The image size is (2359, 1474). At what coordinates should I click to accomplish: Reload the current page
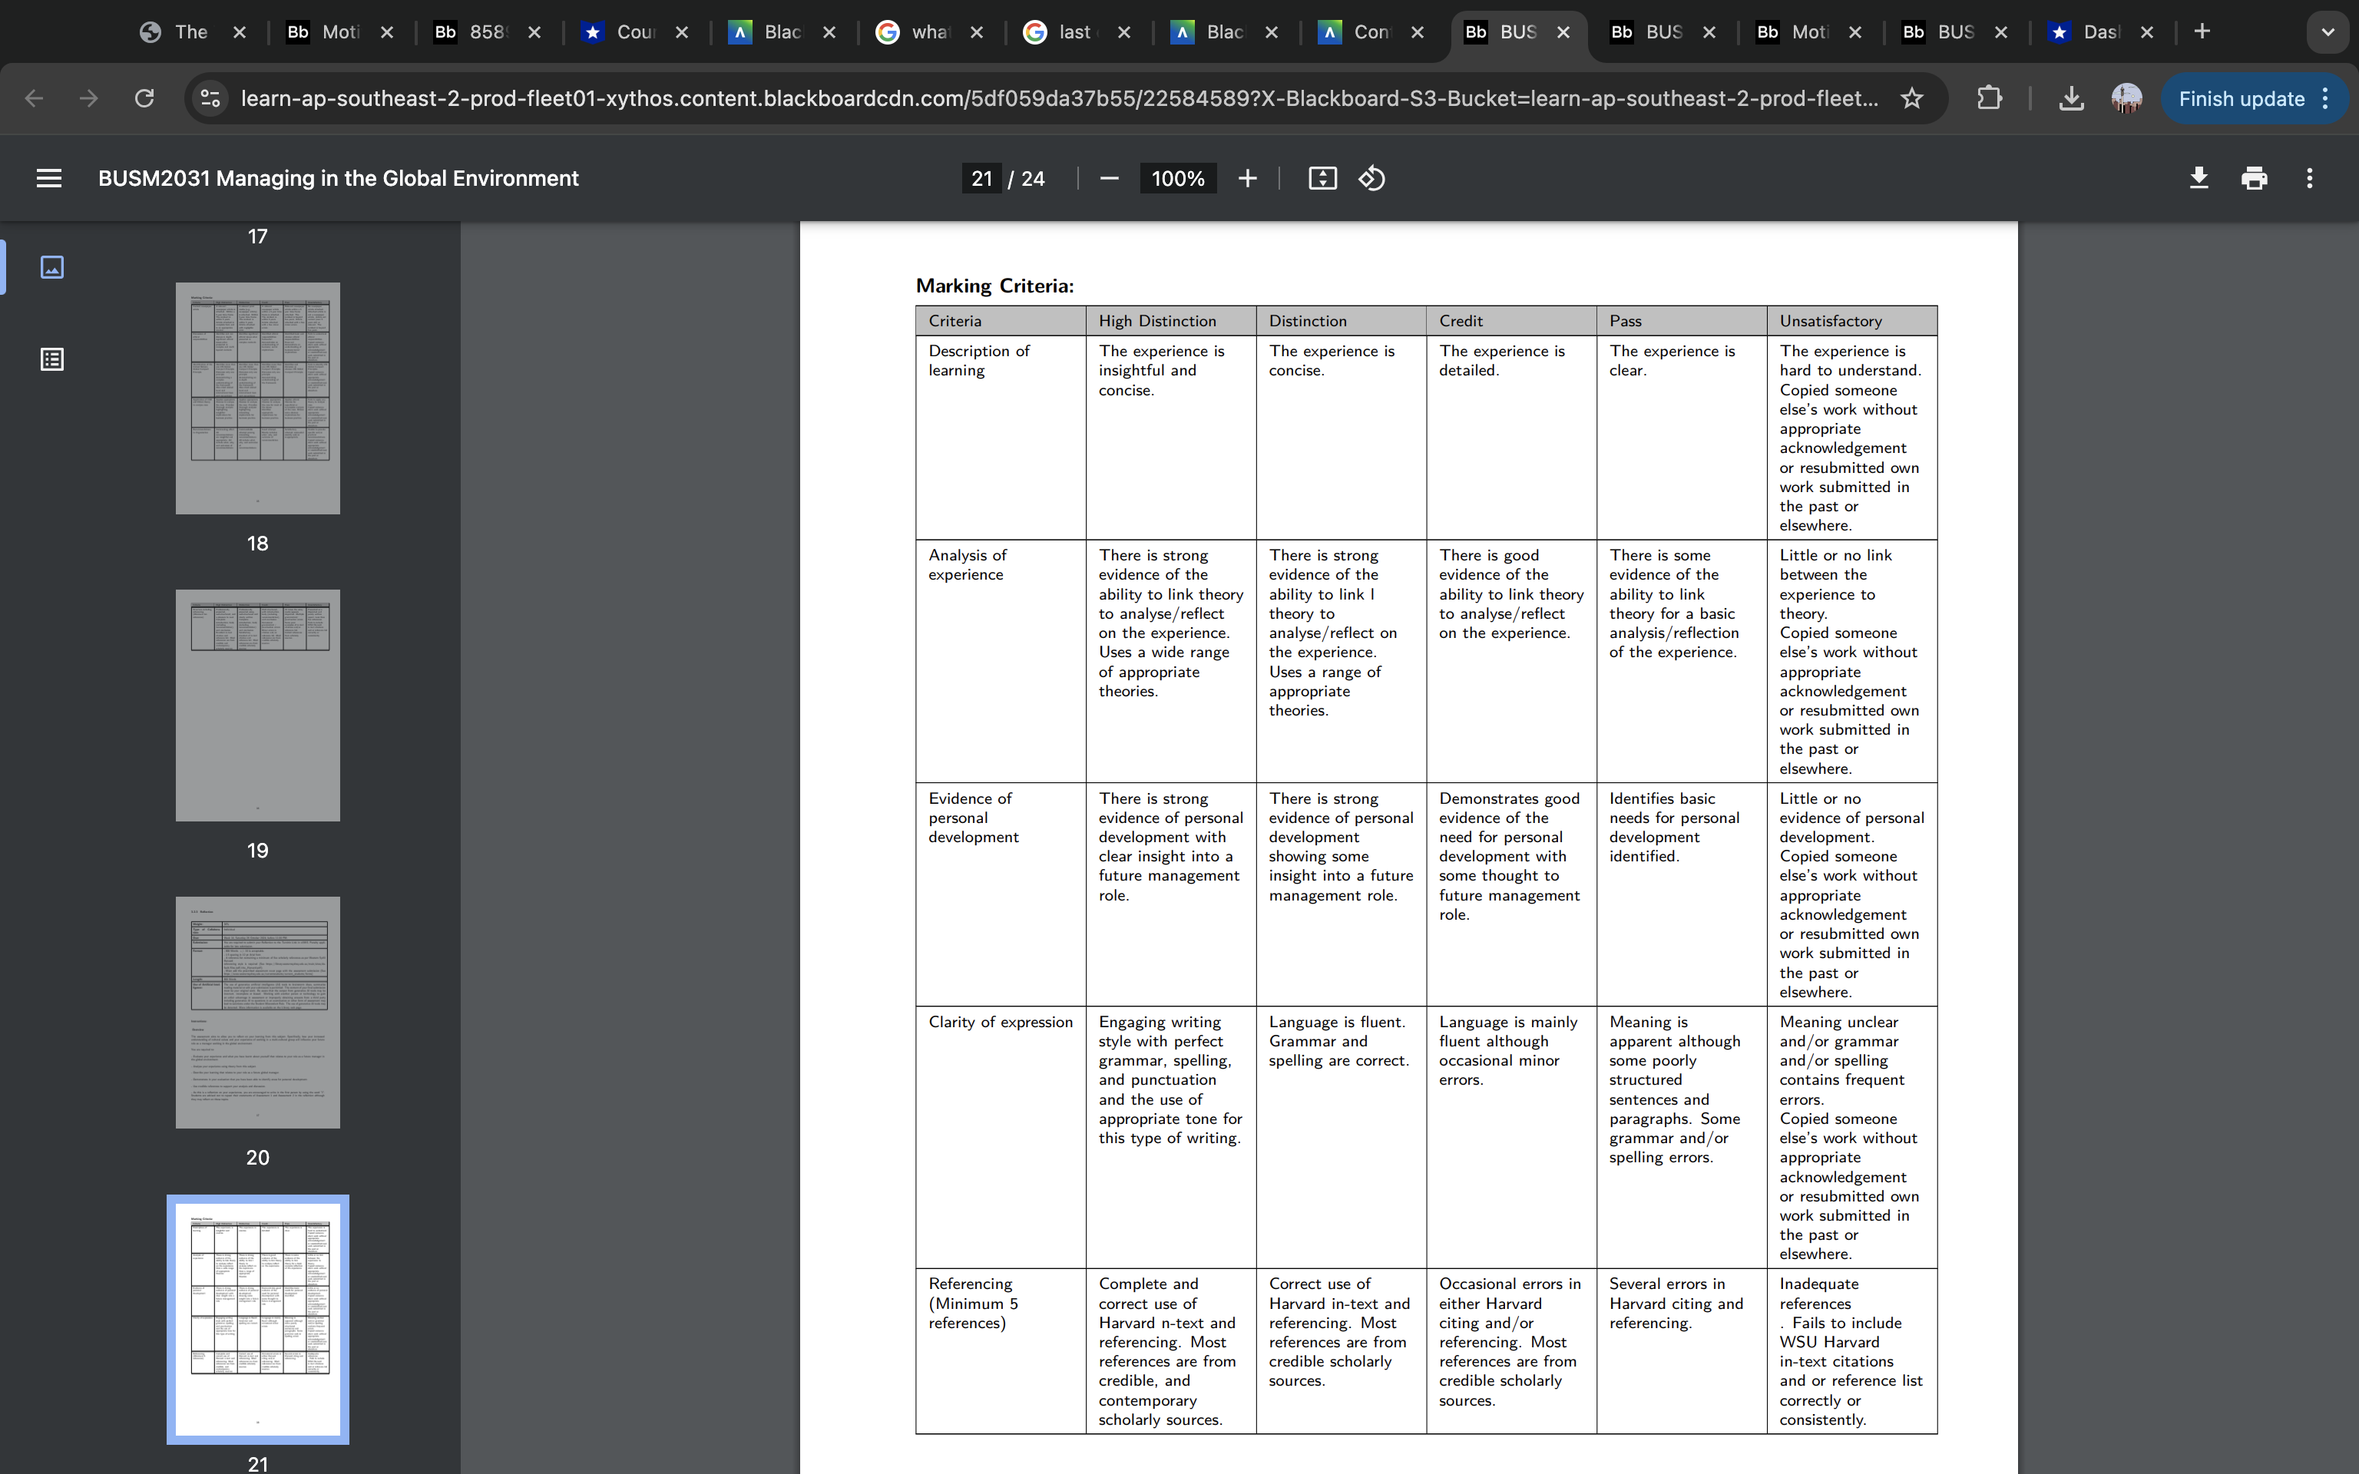[x=144, y=97]
